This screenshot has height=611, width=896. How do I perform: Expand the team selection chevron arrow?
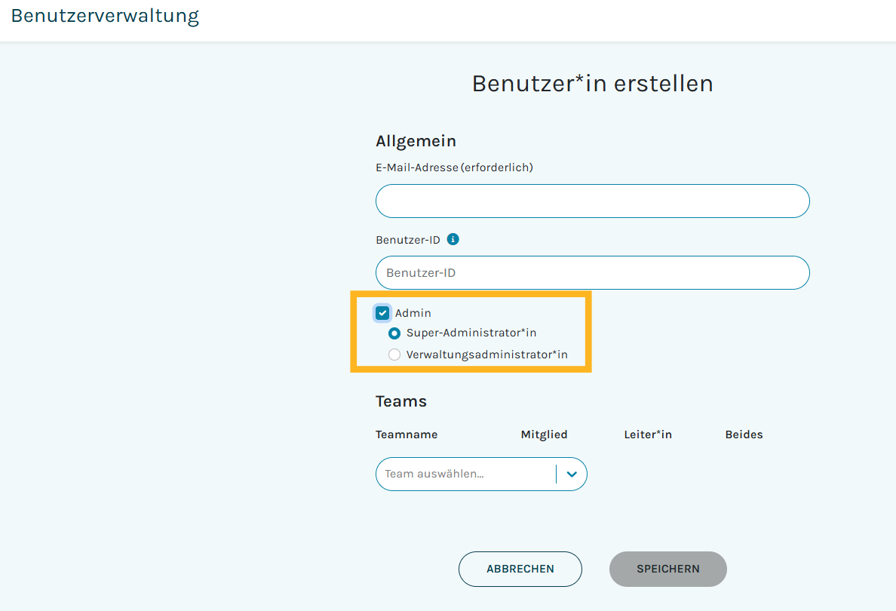point(572,474)
